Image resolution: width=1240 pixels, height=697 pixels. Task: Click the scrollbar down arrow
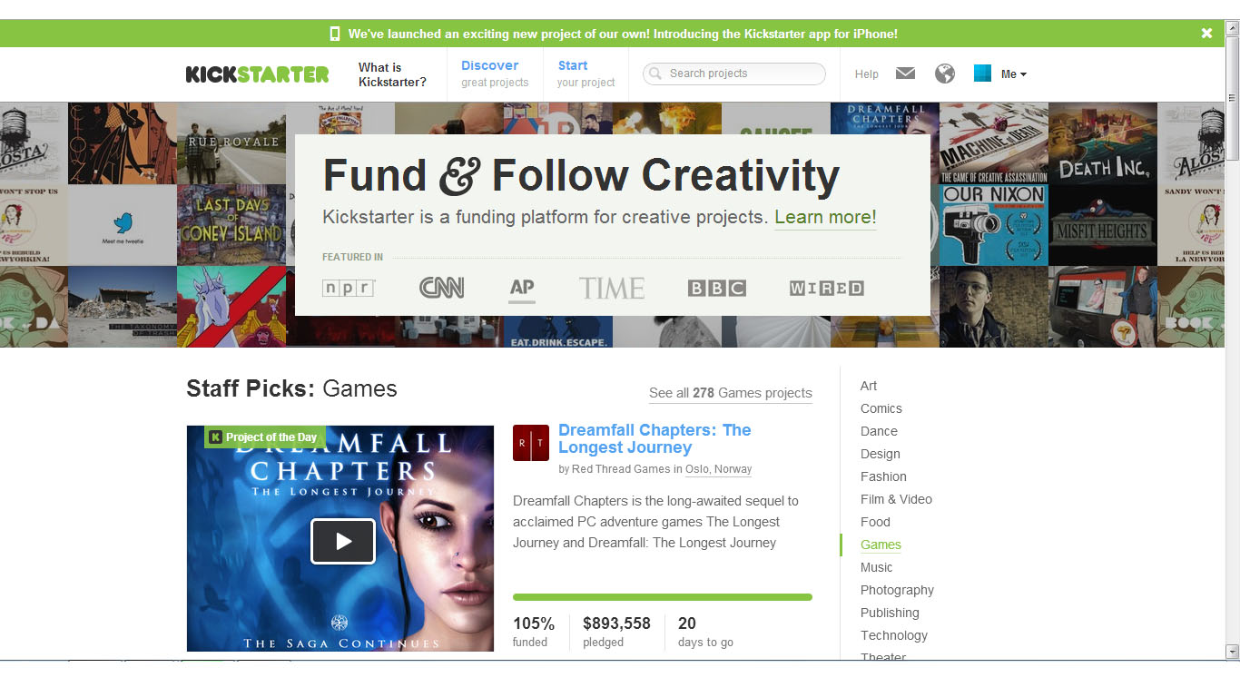click(x=1232, y=652)
